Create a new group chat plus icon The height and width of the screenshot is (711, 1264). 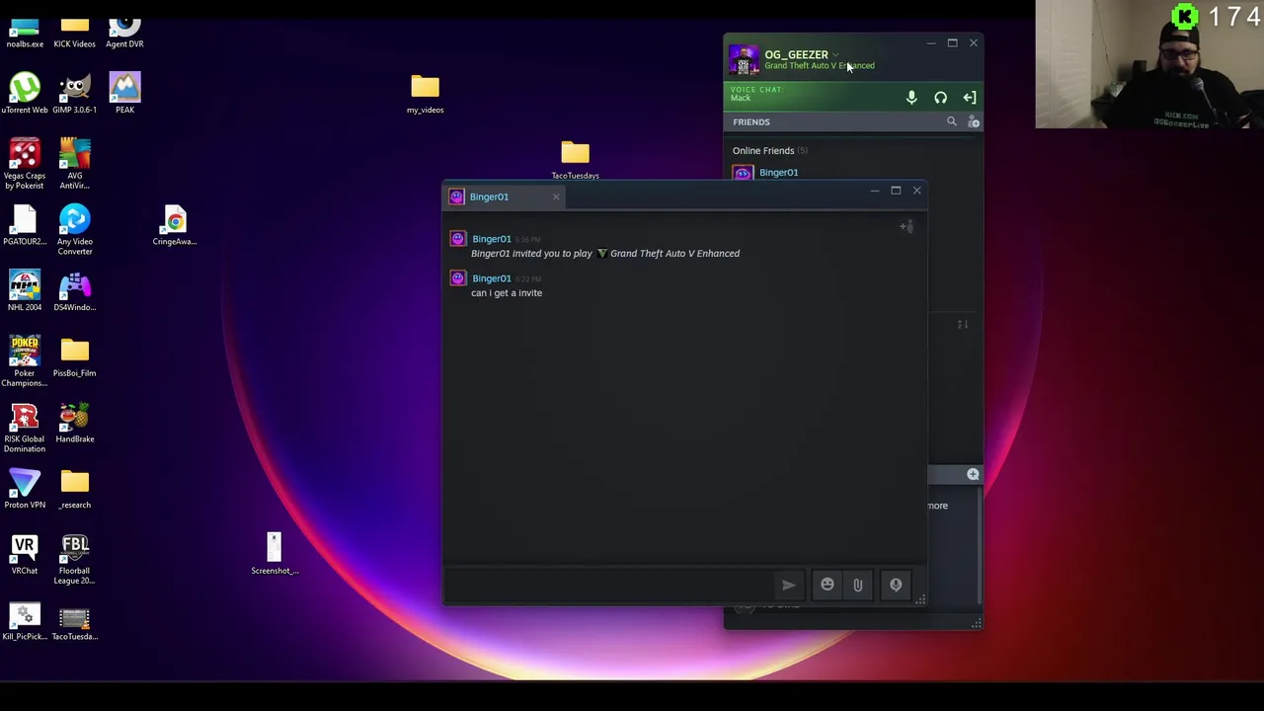[973, 475]
